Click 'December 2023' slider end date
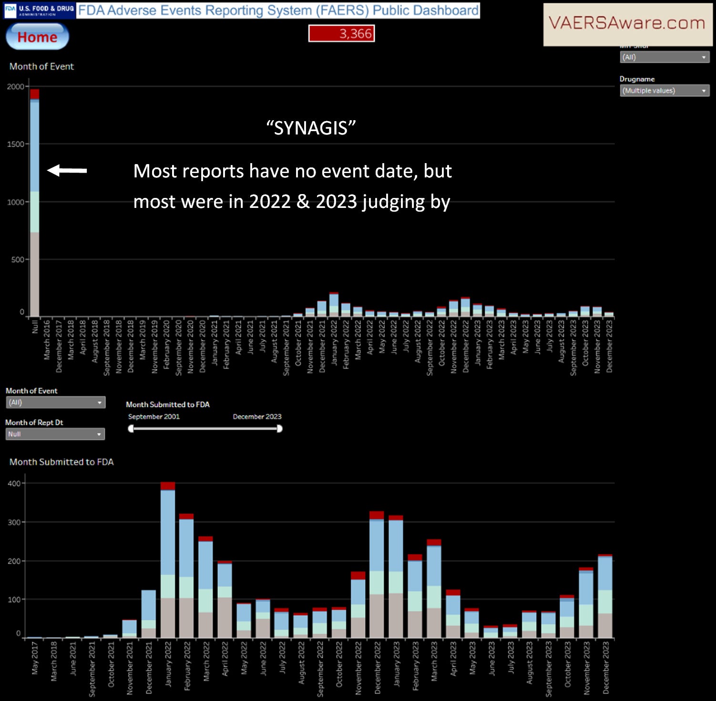Image resolution: width=716 pixels, height=701 pixels. [257, 417]
